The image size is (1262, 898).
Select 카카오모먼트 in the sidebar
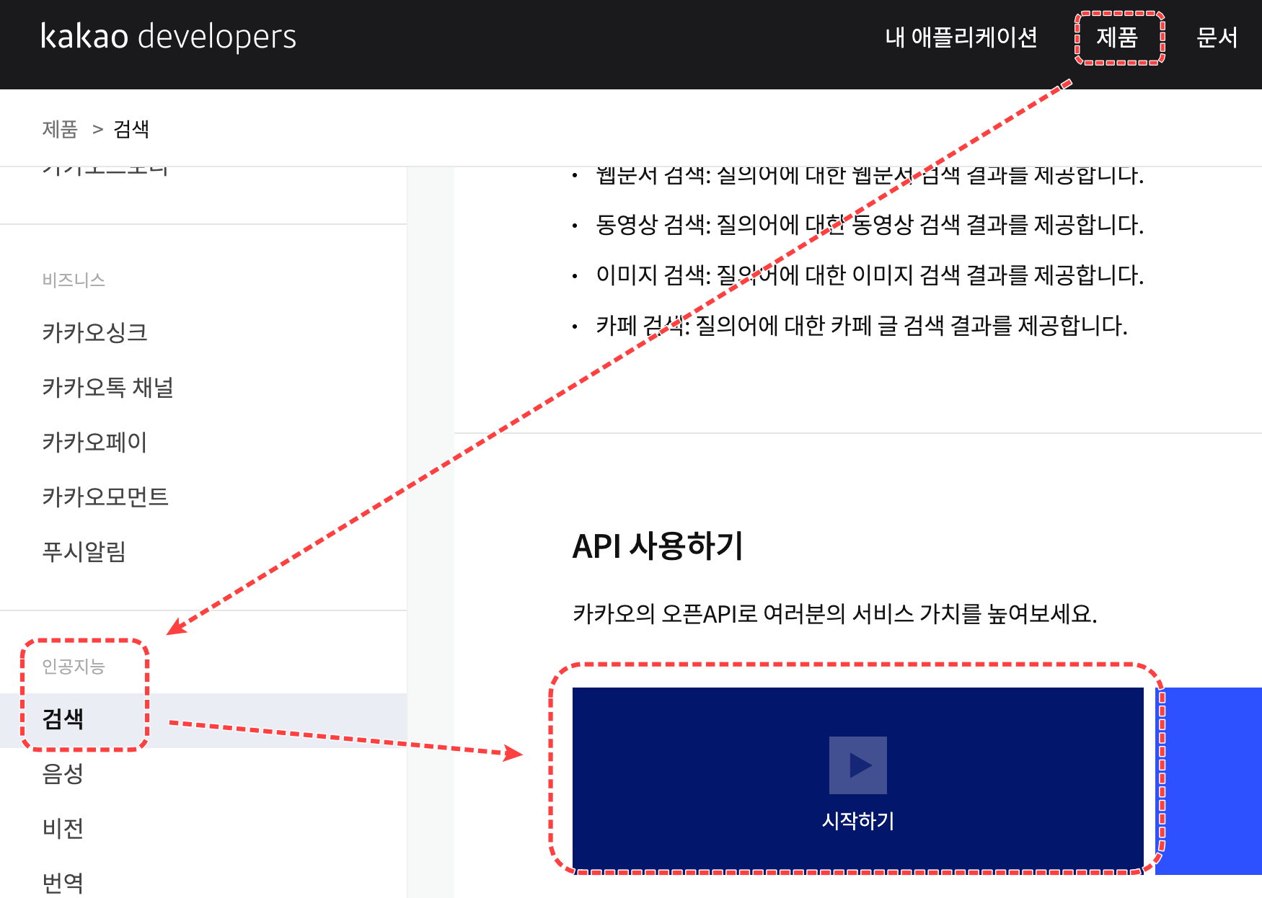(105, 497)
